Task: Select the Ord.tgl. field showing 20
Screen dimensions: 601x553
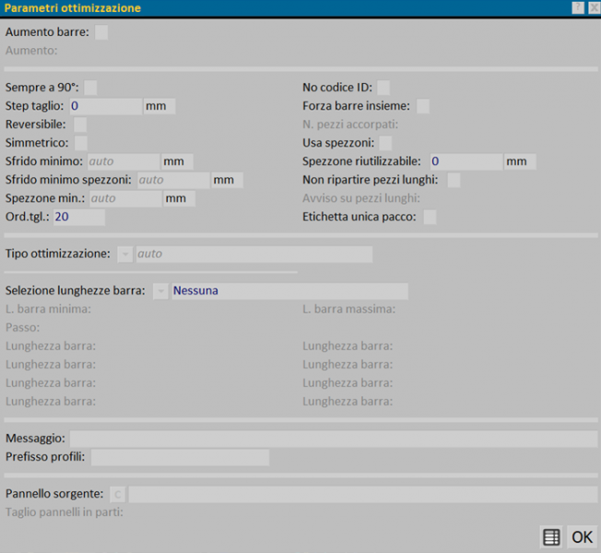Action: [x=78, y=218]
